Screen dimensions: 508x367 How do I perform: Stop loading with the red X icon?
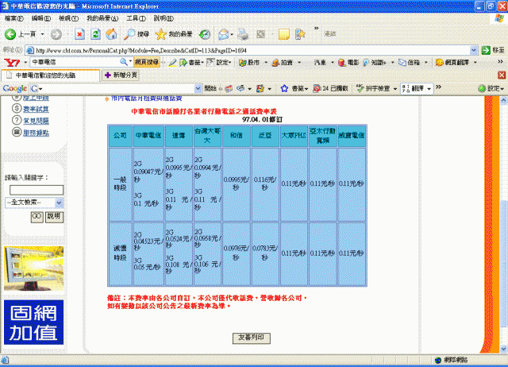[x=79, y=34]
